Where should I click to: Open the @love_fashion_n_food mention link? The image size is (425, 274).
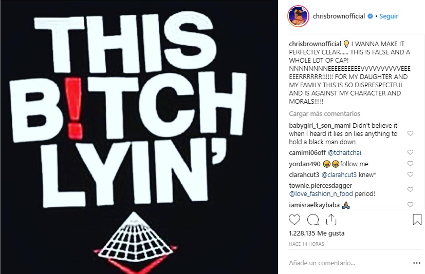pyautogui.click(x=321, y=194)
